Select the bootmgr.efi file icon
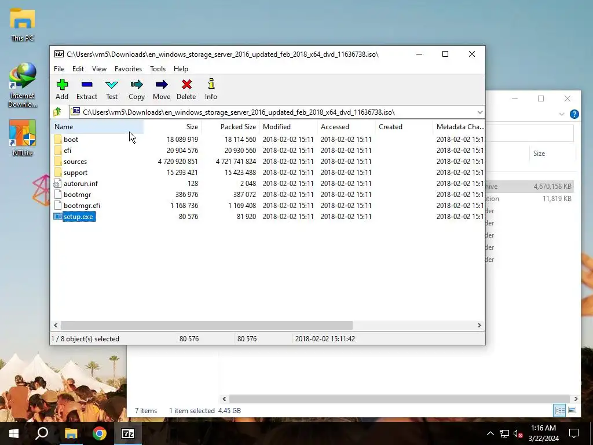593x445 pixels. point(57,206)
